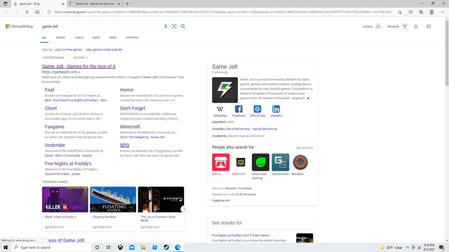449x252 pixels.
Task: Expand the Game Jolt description text
Action: coord(308,98)
